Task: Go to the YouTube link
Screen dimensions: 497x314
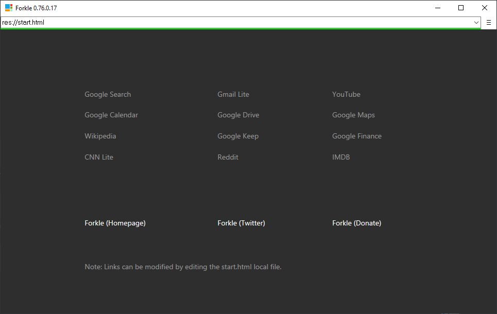Action: coord(346,94)
